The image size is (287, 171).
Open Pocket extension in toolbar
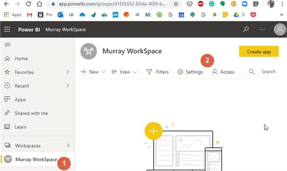189,4
